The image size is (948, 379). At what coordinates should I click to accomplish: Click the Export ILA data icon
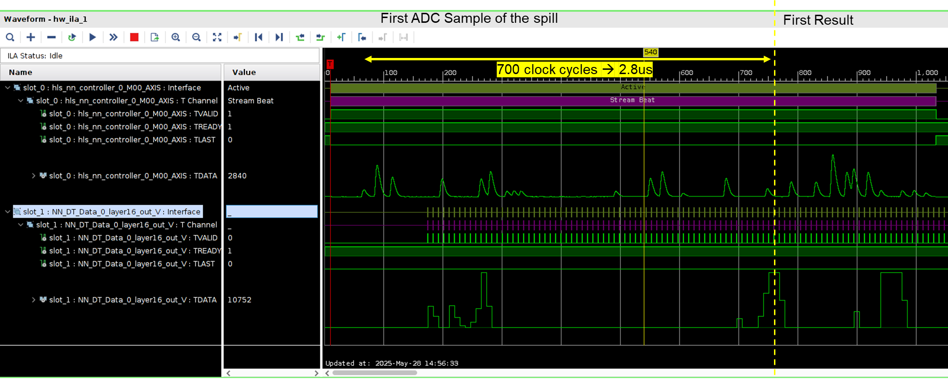point(155,37)
